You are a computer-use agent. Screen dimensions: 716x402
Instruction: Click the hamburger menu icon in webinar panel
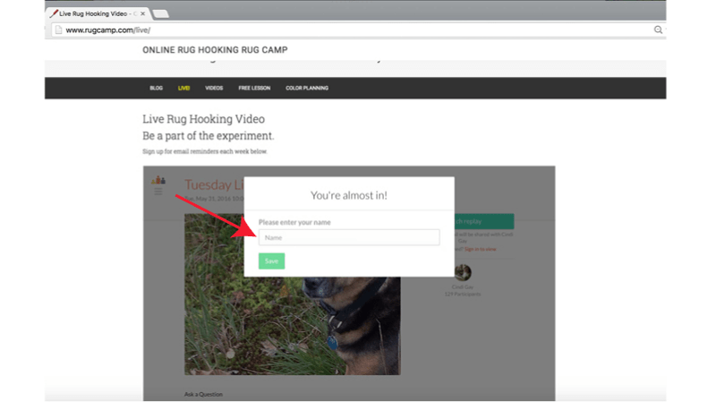click(x=158, y=192)
